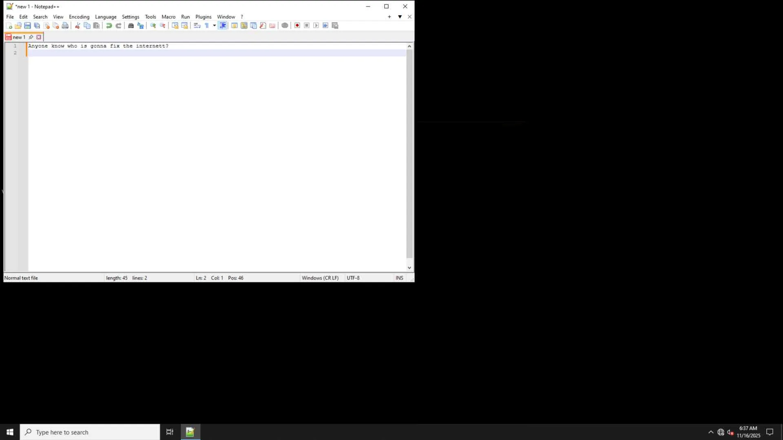Close the new 1 tab
This screenshot has height=440, width=783.
39,37
